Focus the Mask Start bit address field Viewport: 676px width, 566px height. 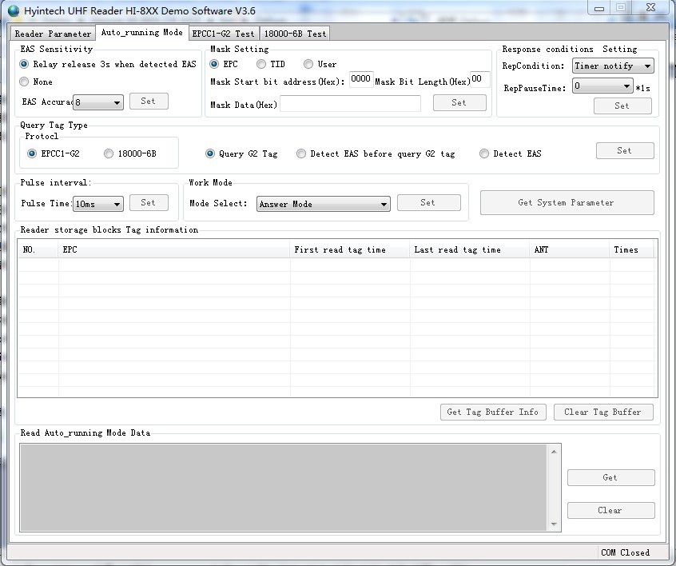pyautogui.click(x=361, y=79)
